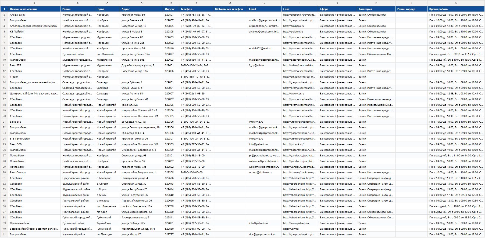Screen dimensions: 485x242
Task: Click the email cell '2_cp@vtb.ru'
Action: (x=264, y=65)
